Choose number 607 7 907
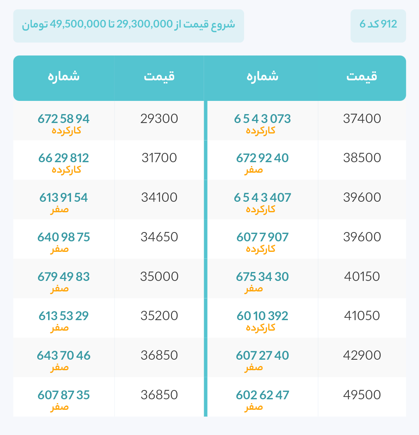 tap(262, 237)
